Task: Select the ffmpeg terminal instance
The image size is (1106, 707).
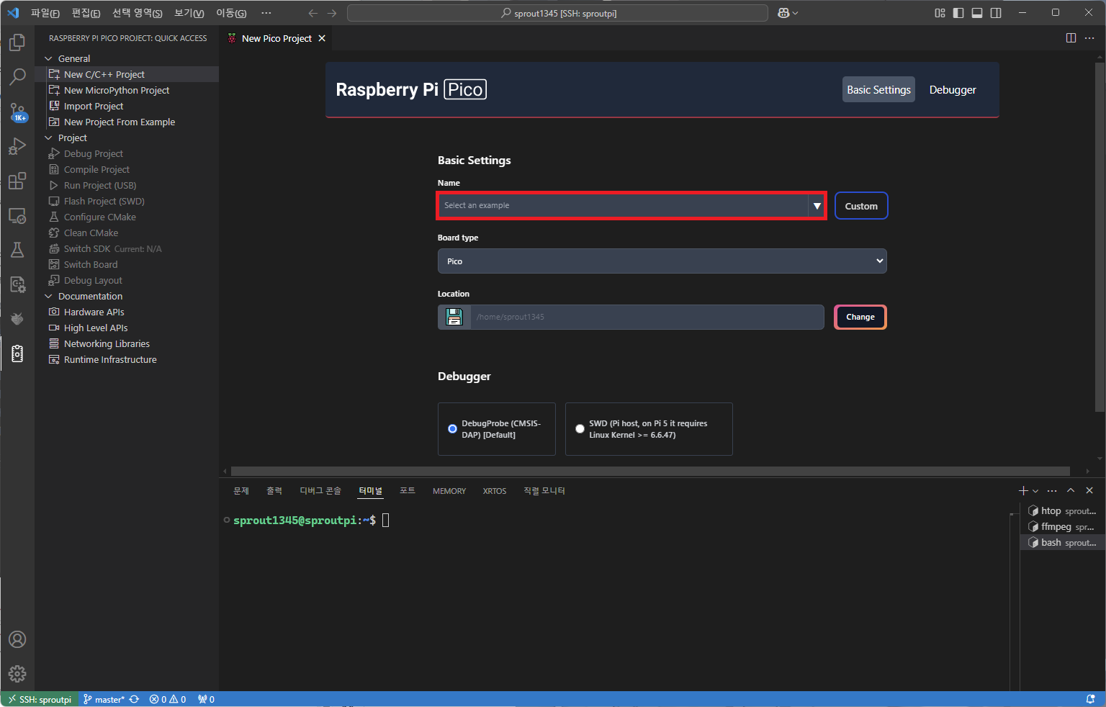Action: point(1062,526)
